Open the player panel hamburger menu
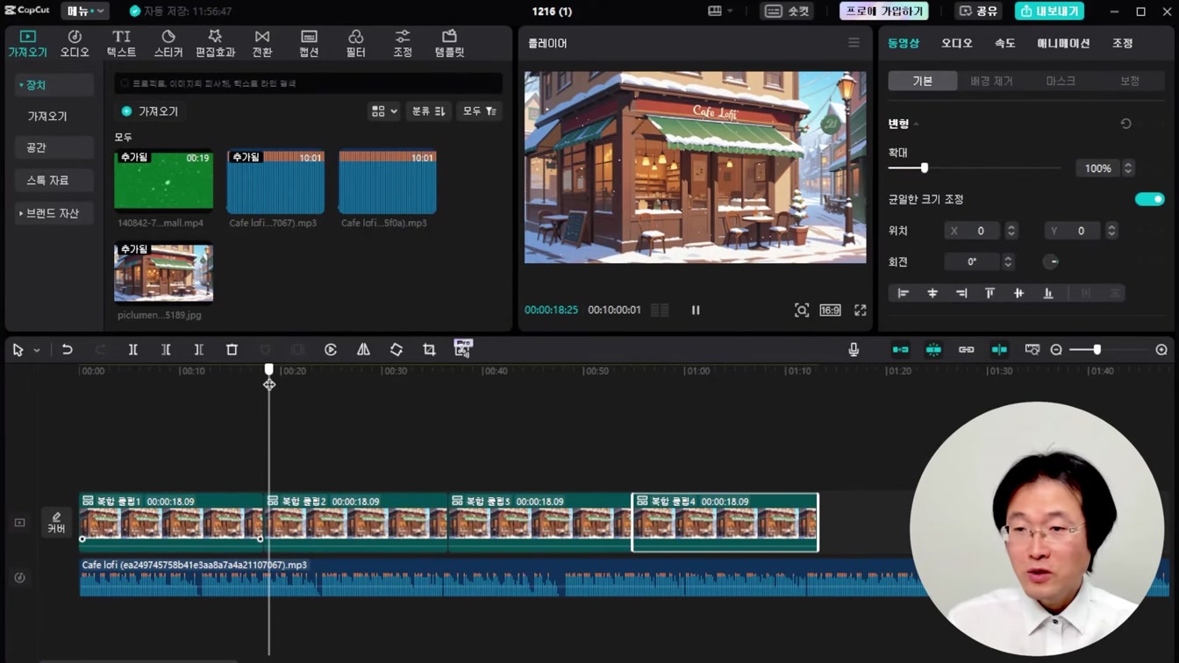1179x663 pixels. click(x=854, y=43)
